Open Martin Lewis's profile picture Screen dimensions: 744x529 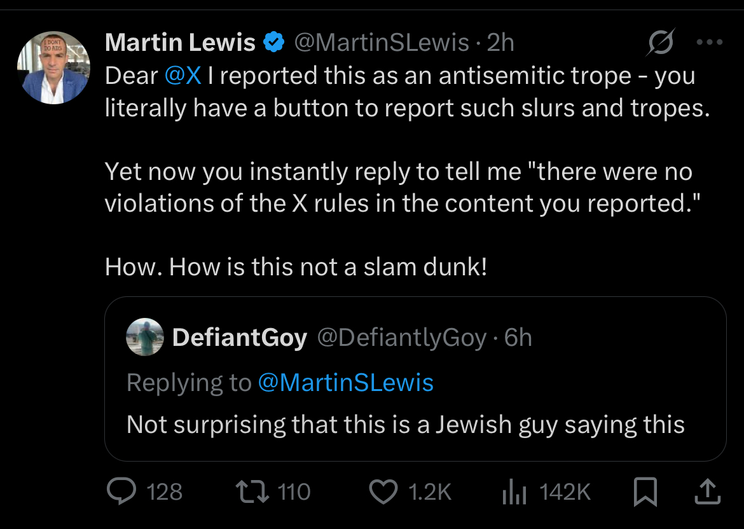coord(53,68)
